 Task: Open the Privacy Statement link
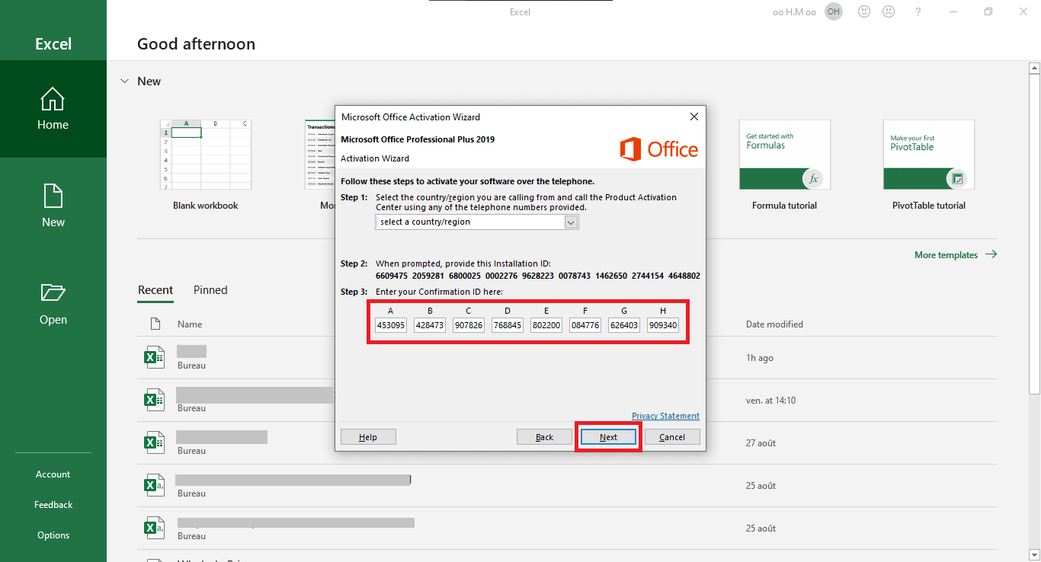(x=665, y=416)
